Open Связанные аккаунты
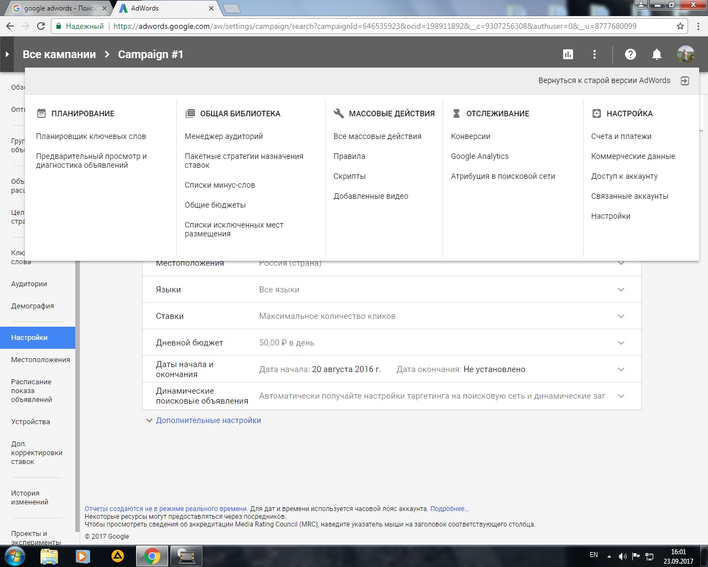This screenshot has width=708, height=567. pyautogui.click(x=630, y=196)
